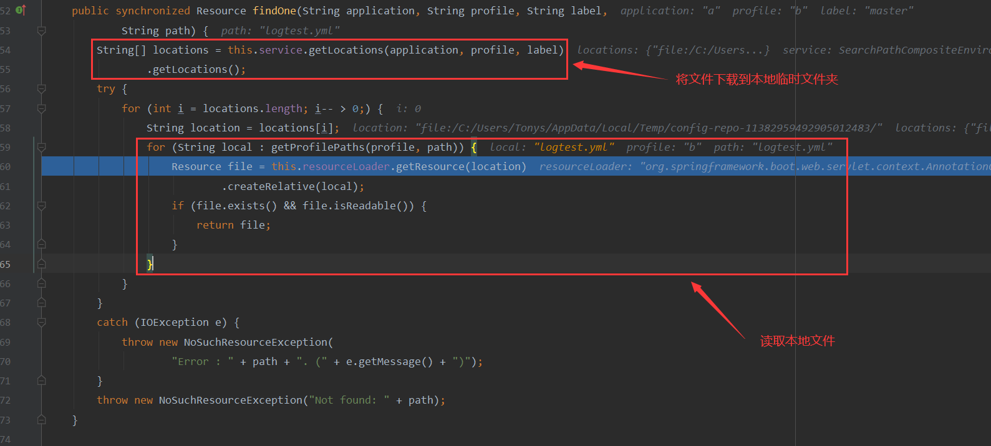Collapse the fold at 'for (String local' line

pos(42,147)
